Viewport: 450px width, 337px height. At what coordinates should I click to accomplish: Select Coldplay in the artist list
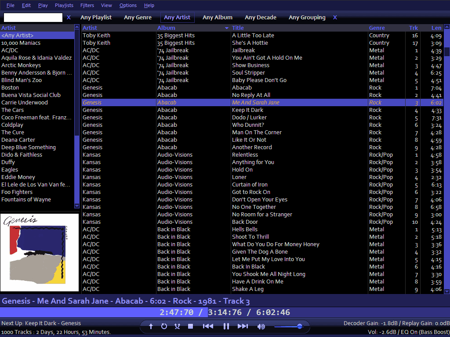click(12, 125)
